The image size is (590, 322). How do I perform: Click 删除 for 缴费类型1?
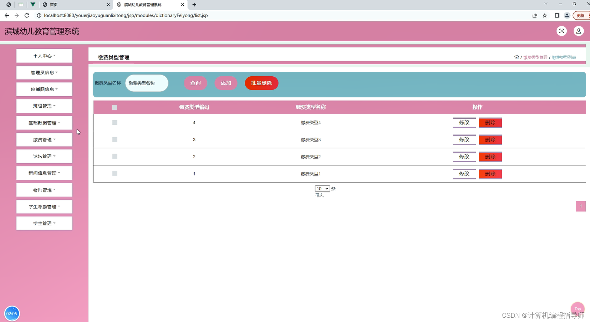tap(490, 174)
